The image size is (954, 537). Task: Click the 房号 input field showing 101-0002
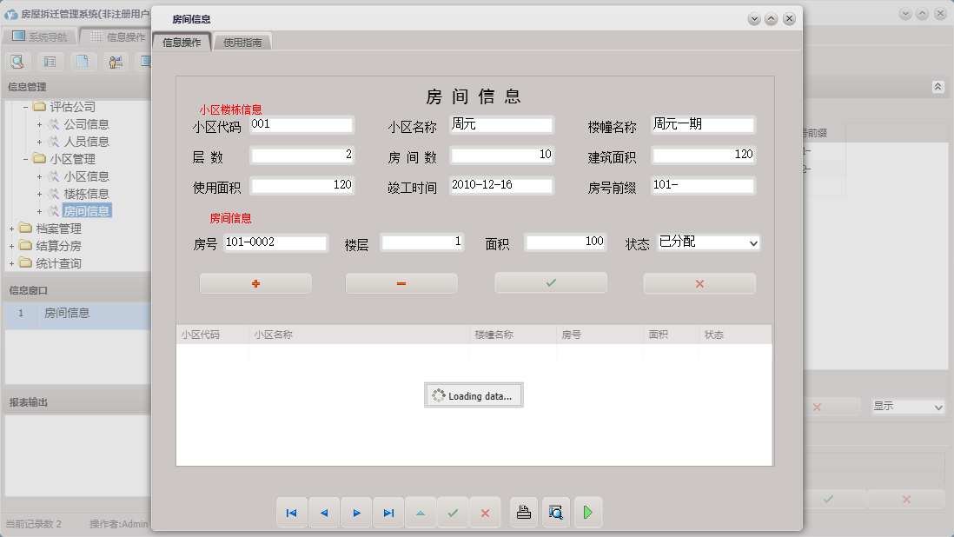pos(275,242)
